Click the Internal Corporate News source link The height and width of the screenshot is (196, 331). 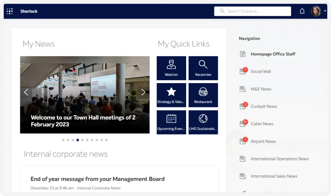tap(99, 188)
